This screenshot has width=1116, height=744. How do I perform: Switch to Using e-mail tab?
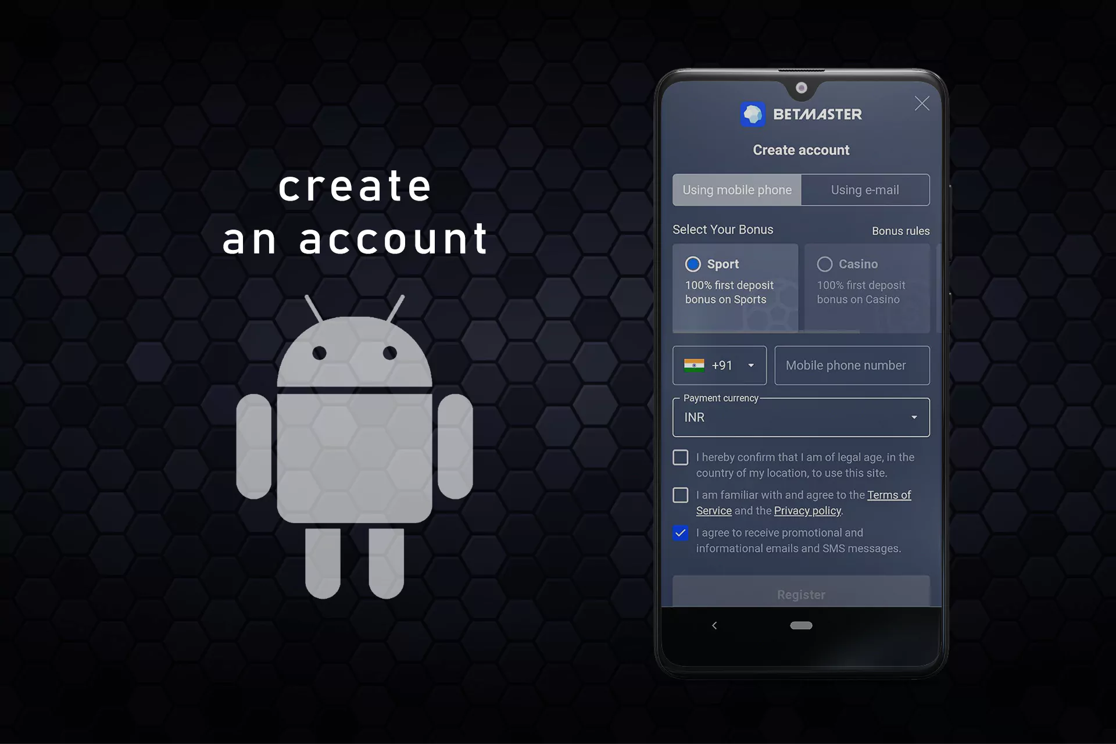coord(865,189)
